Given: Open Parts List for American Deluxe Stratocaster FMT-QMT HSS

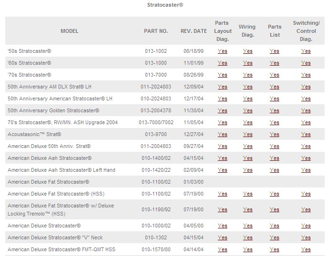Looking at the screenshot, I should pos(274,249).
